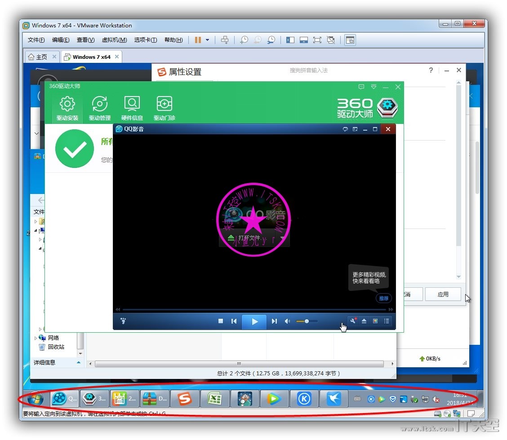The height and width of the screenshot is (440, 507).
Task: Mute the QQ影音 speaker icon
Action: (x=288, y=321)
